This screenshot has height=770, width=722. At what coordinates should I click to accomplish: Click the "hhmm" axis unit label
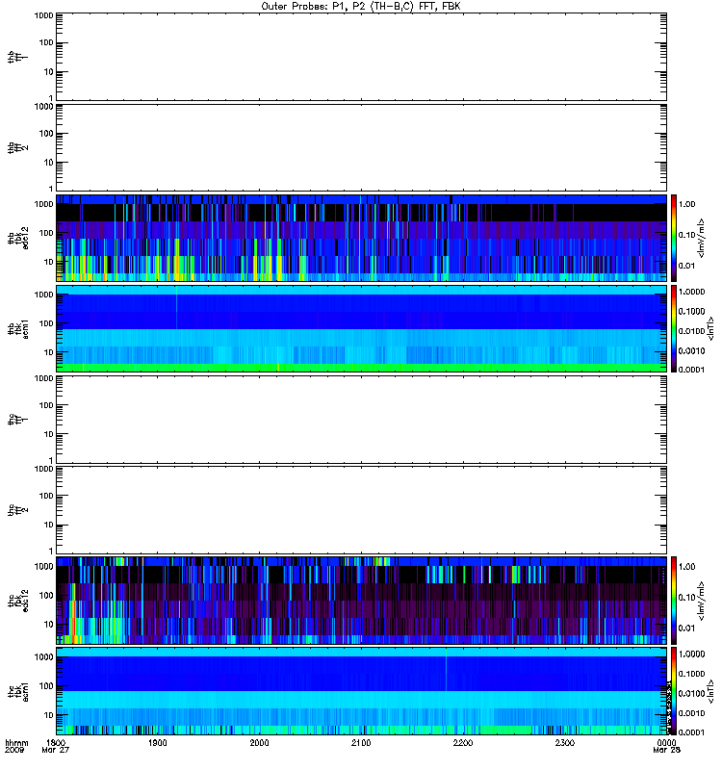click(x=16, y=743)
